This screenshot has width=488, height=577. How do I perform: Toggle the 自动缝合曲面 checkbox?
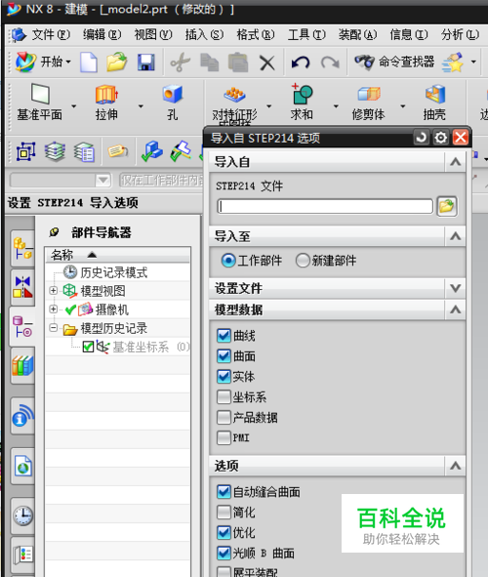[x=224, y=492]
